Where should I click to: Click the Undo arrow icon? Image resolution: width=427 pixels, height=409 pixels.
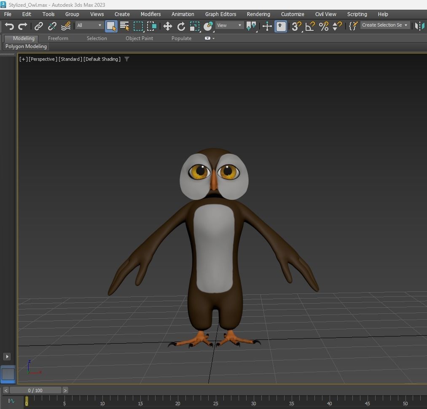(x=9, y=26)
